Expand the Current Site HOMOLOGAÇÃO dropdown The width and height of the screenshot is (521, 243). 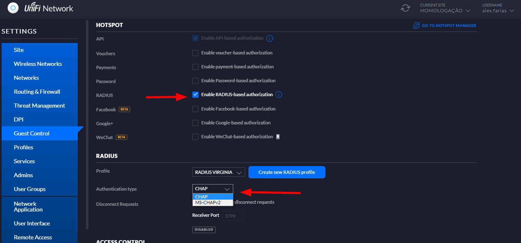[x=445, y=11]
